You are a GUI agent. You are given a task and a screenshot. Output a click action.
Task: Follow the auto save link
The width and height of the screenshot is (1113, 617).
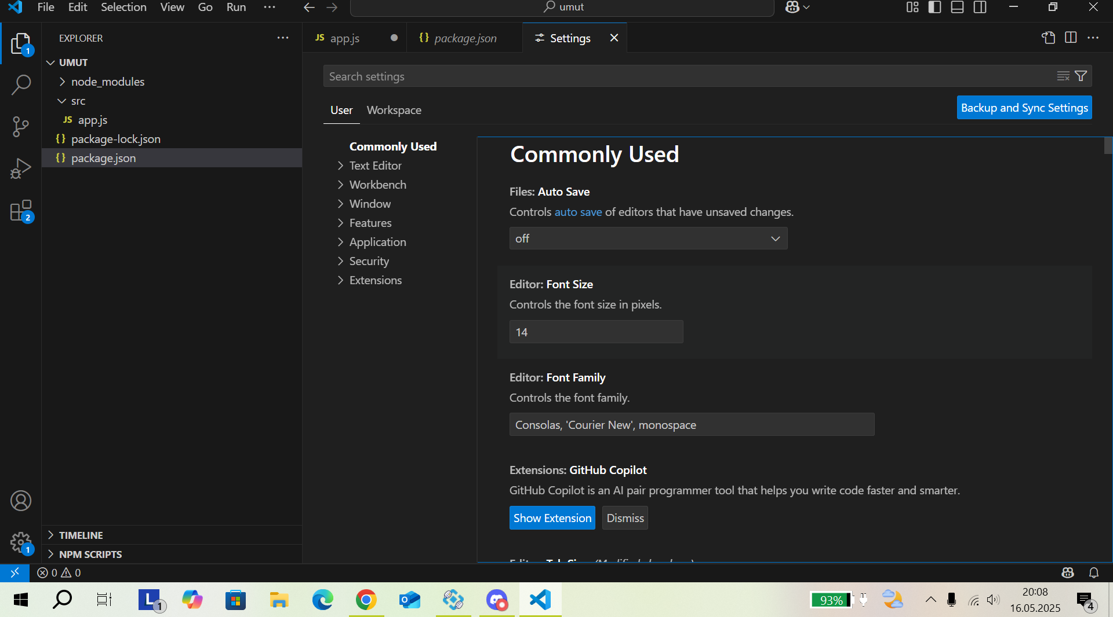pyautogui.click(x=578, y=212)
